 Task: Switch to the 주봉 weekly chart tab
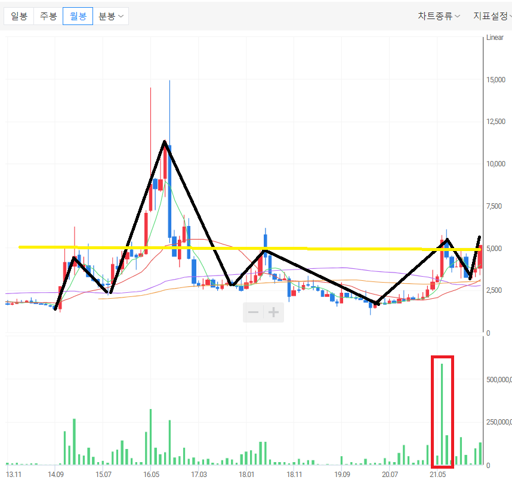point(48,16)
